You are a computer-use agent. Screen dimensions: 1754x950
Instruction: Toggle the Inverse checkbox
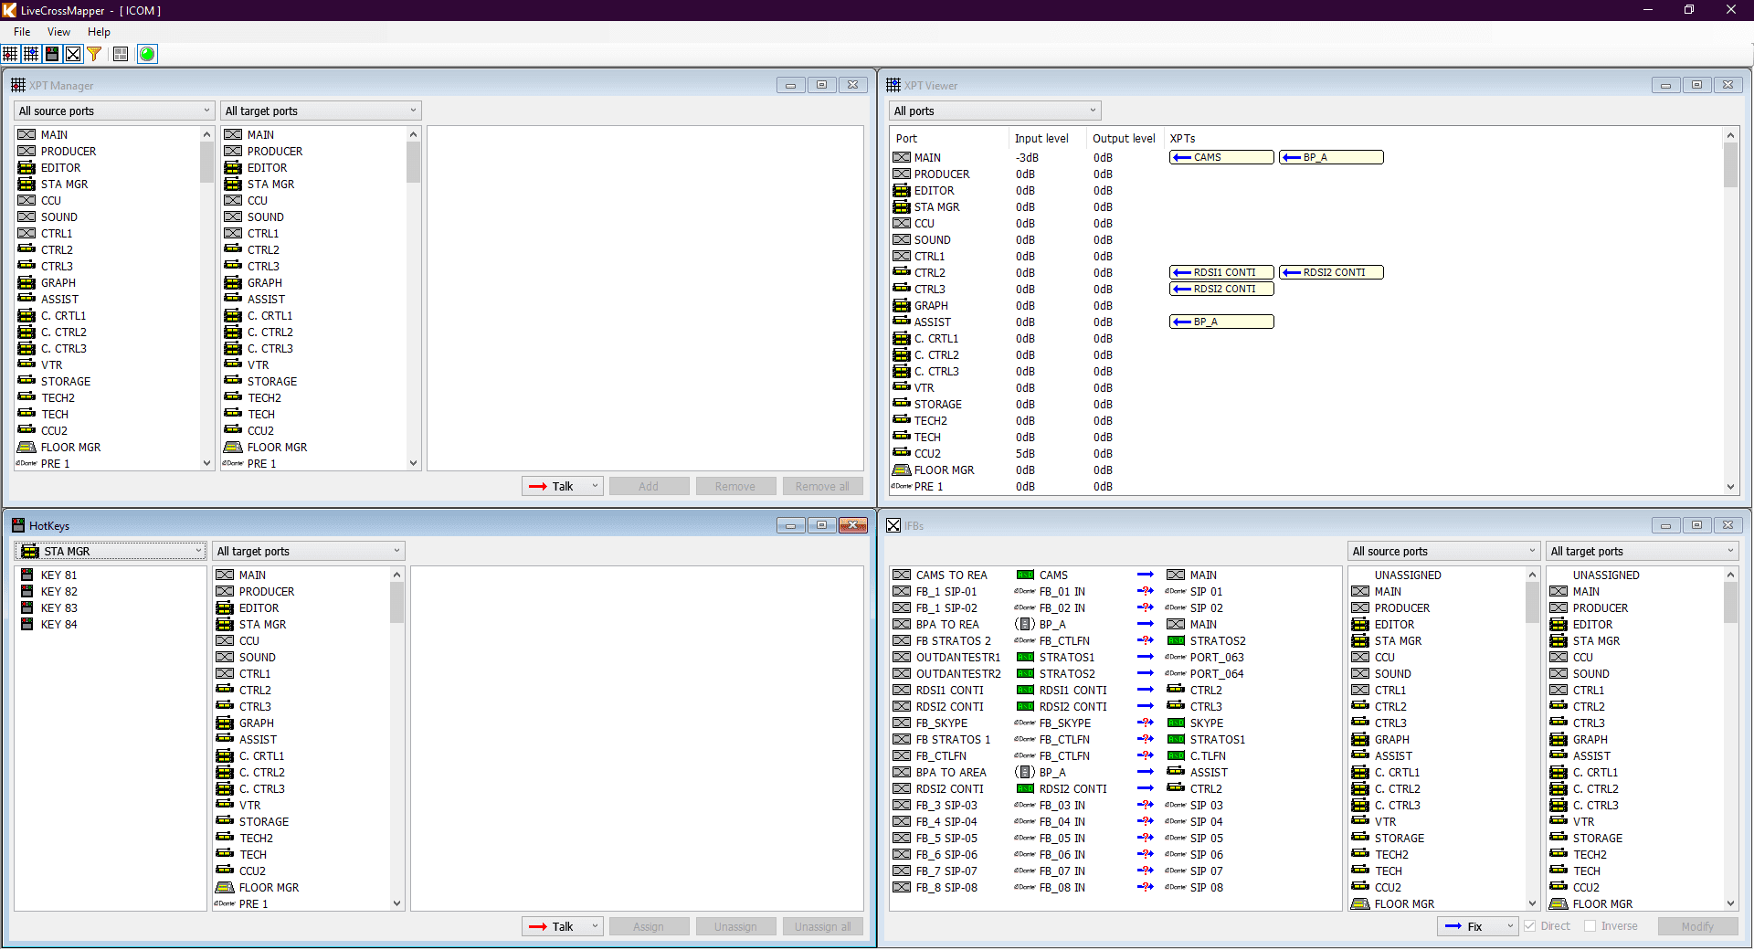[x=1590, y=925]
